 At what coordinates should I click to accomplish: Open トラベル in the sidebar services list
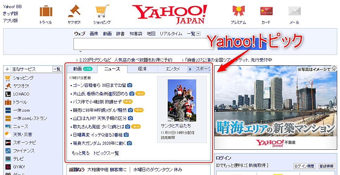(x=20, y=102)
